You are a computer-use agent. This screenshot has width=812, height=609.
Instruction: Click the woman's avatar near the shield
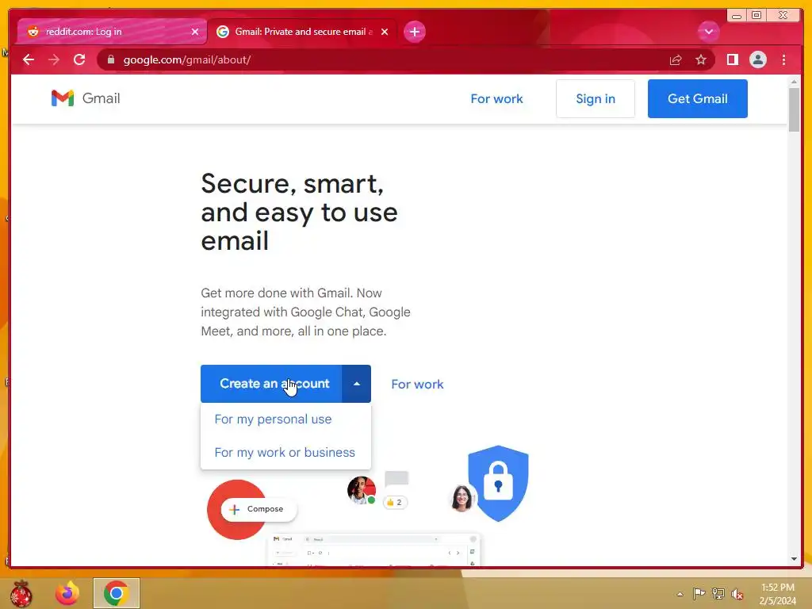(462, 498)
